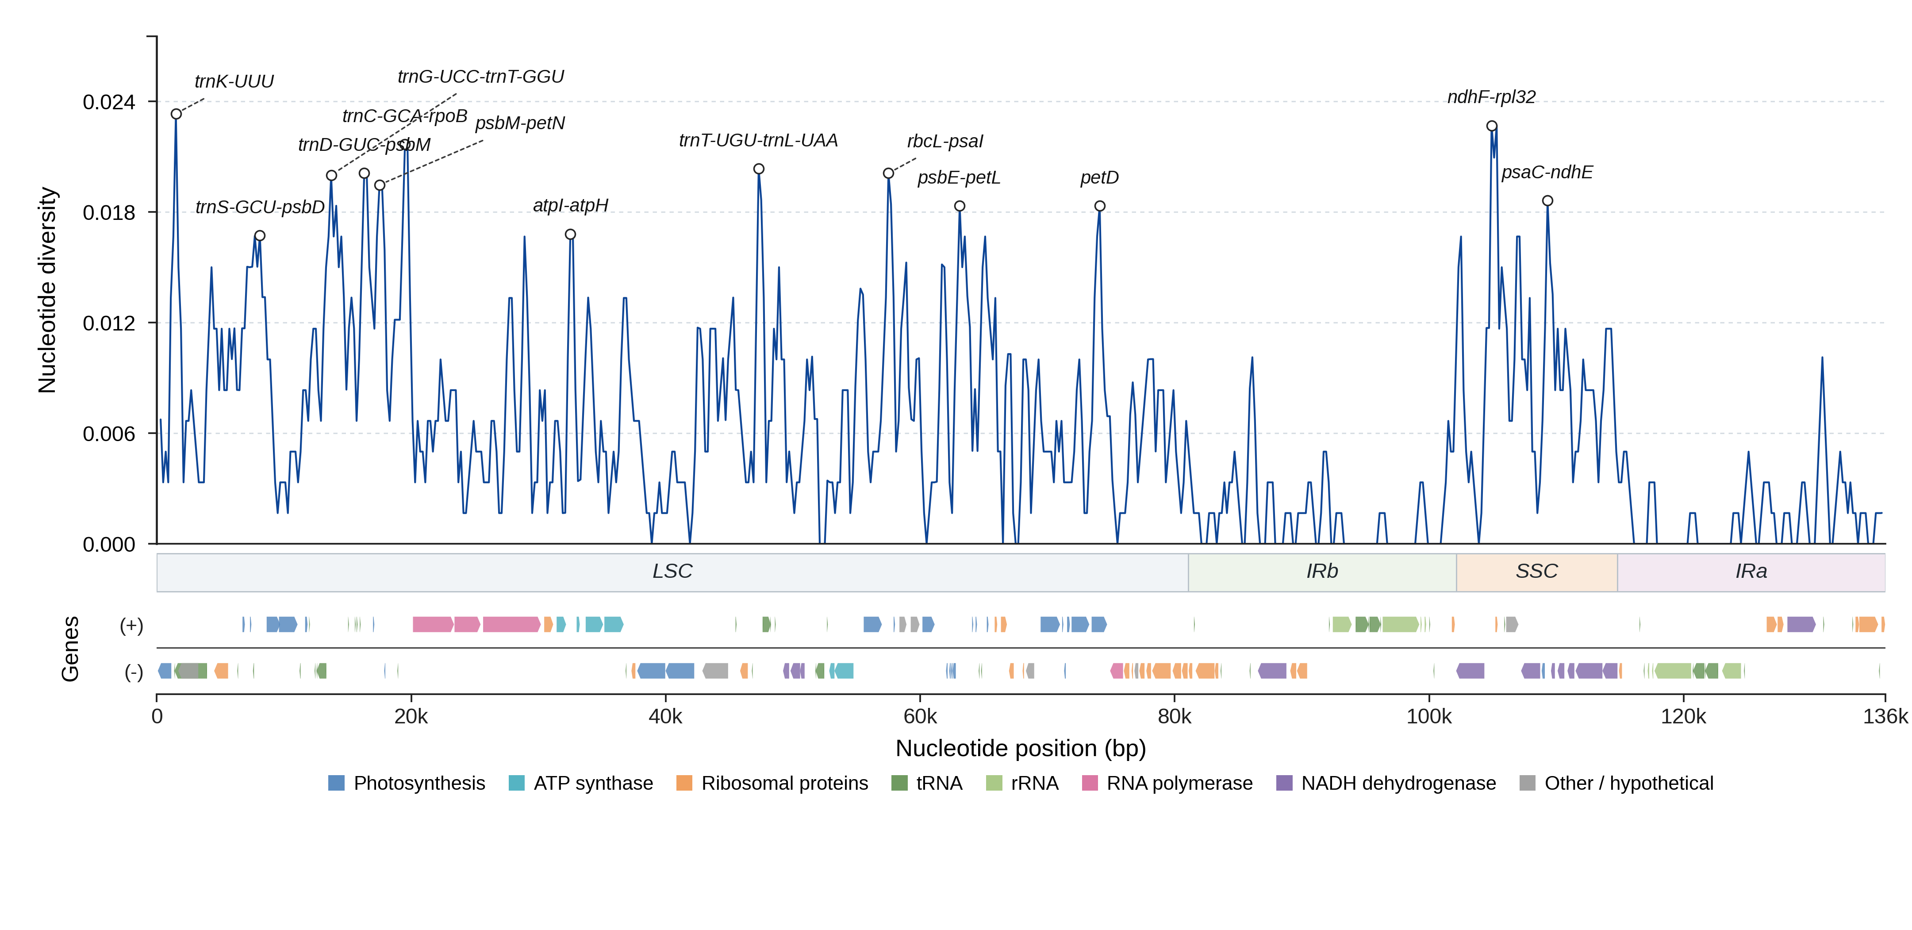
Task: Click the psaC-ndhE annotation label
Action: click(1547, 172)
